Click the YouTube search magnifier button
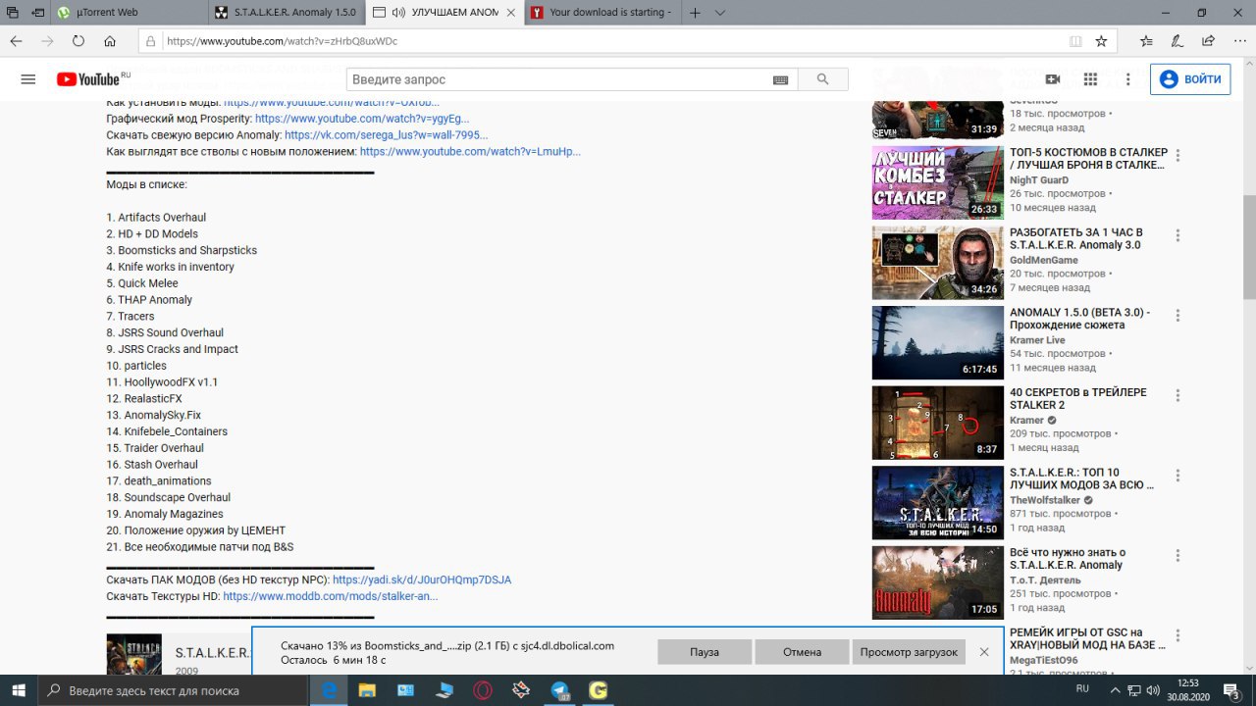This screenshot has height=706, width=1256. click(x=823, y=79)
